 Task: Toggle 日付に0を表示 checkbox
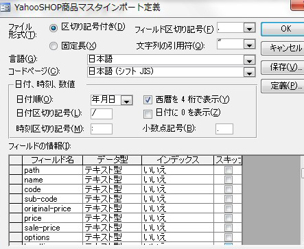coord(148,114)
